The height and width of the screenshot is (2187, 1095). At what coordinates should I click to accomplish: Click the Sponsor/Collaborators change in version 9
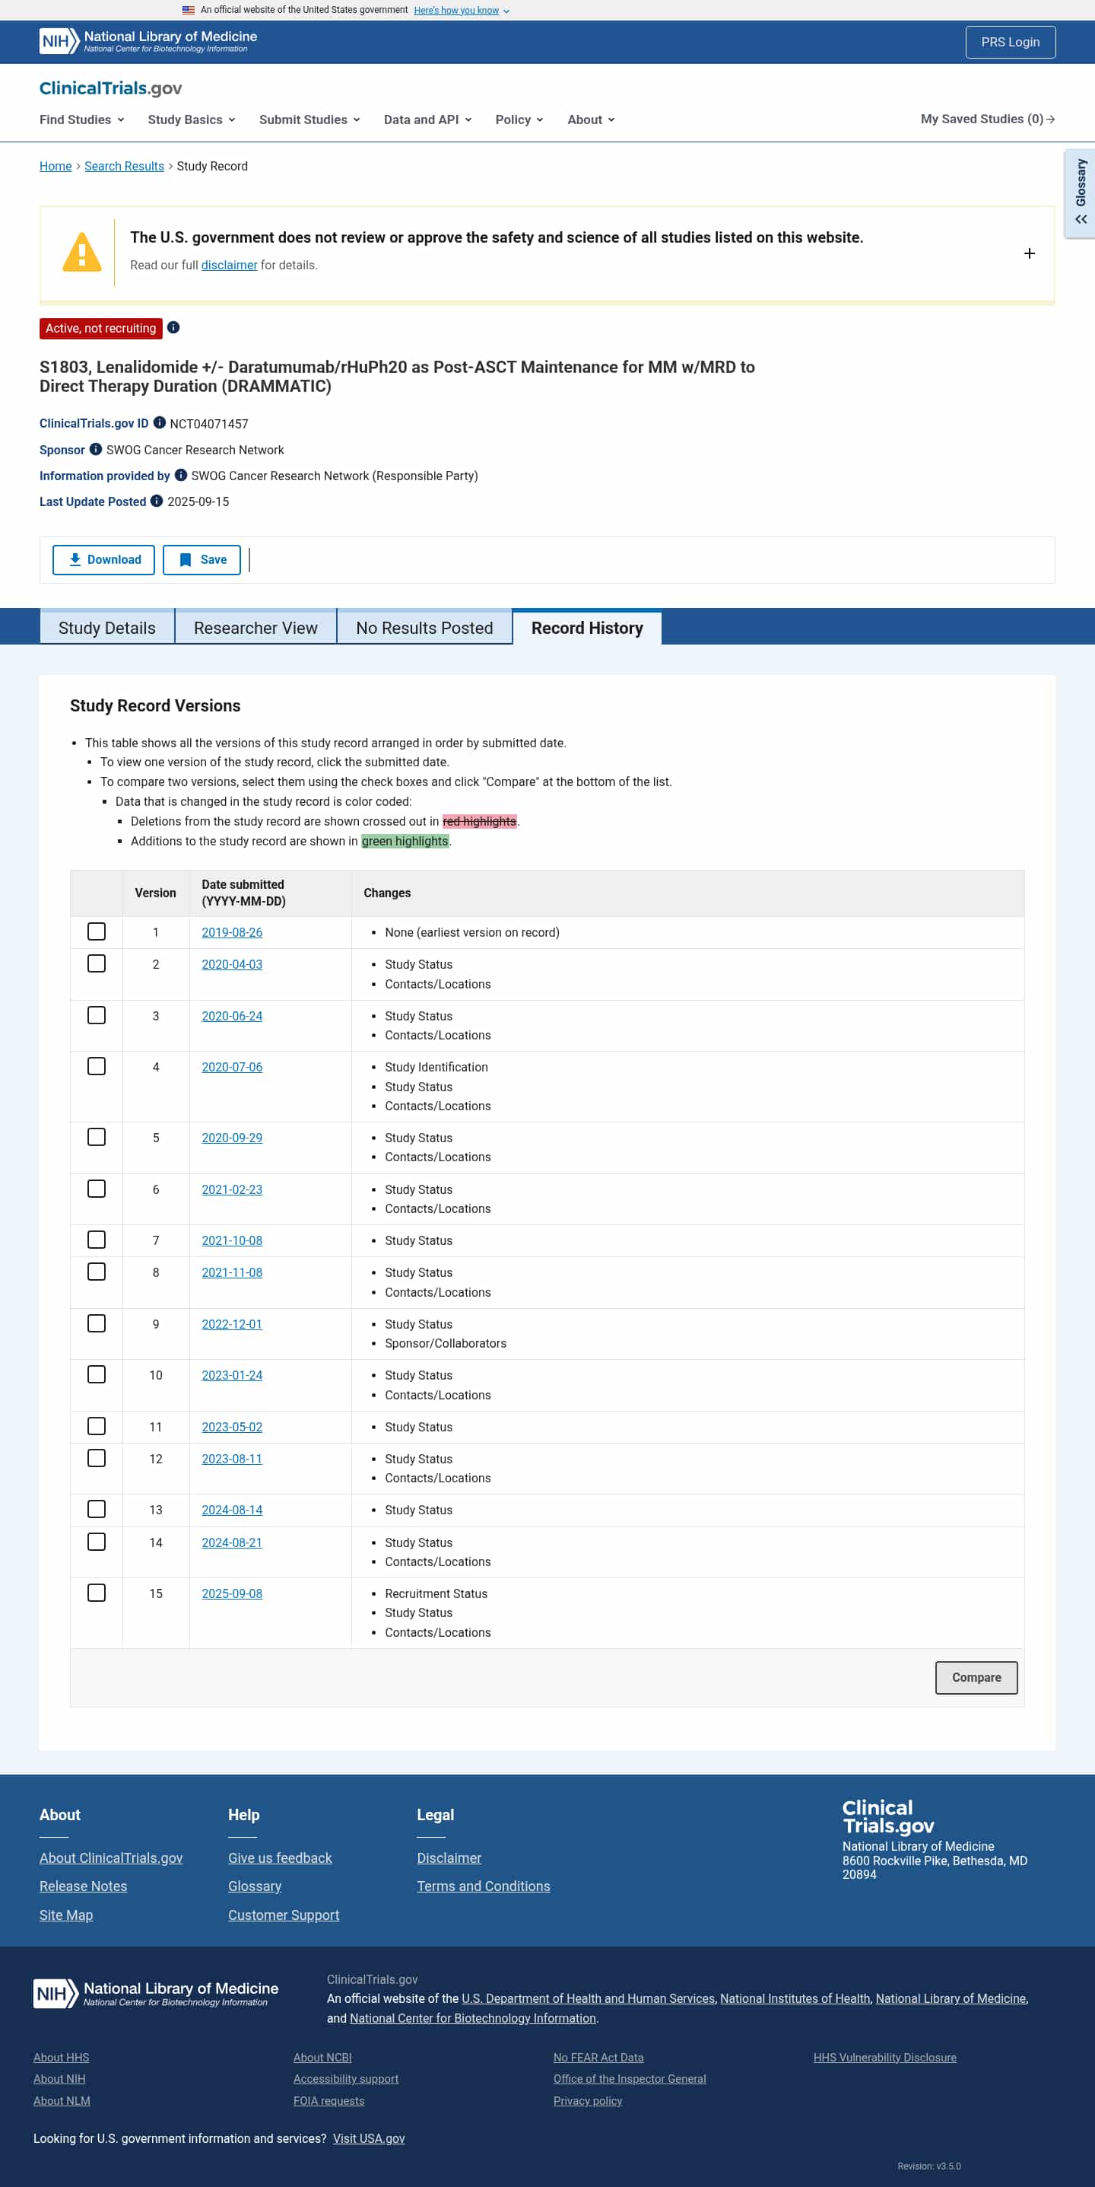pos(446,1343)
